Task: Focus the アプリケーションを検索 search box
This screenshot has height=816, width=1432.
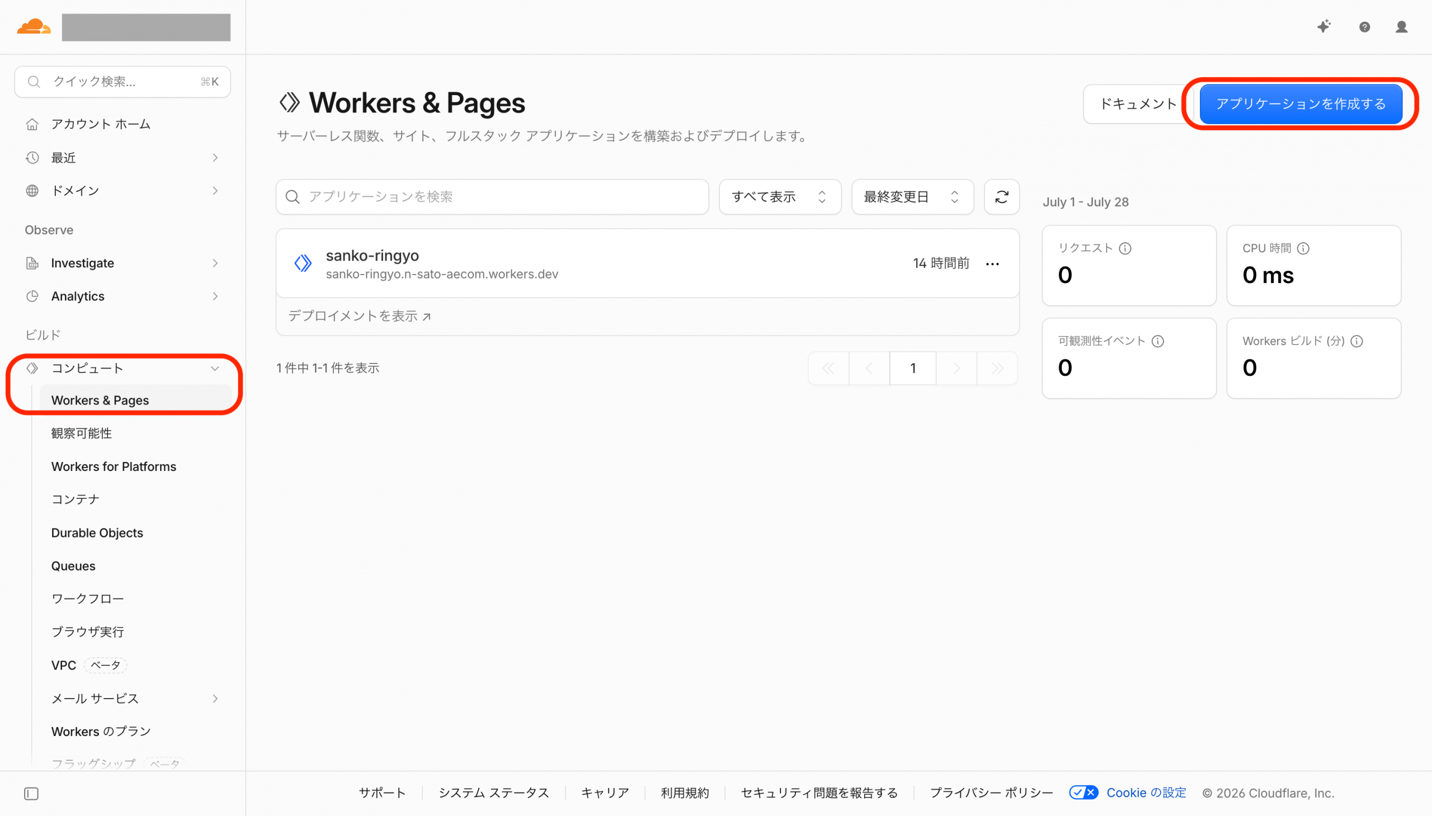Action: point(492,197)
